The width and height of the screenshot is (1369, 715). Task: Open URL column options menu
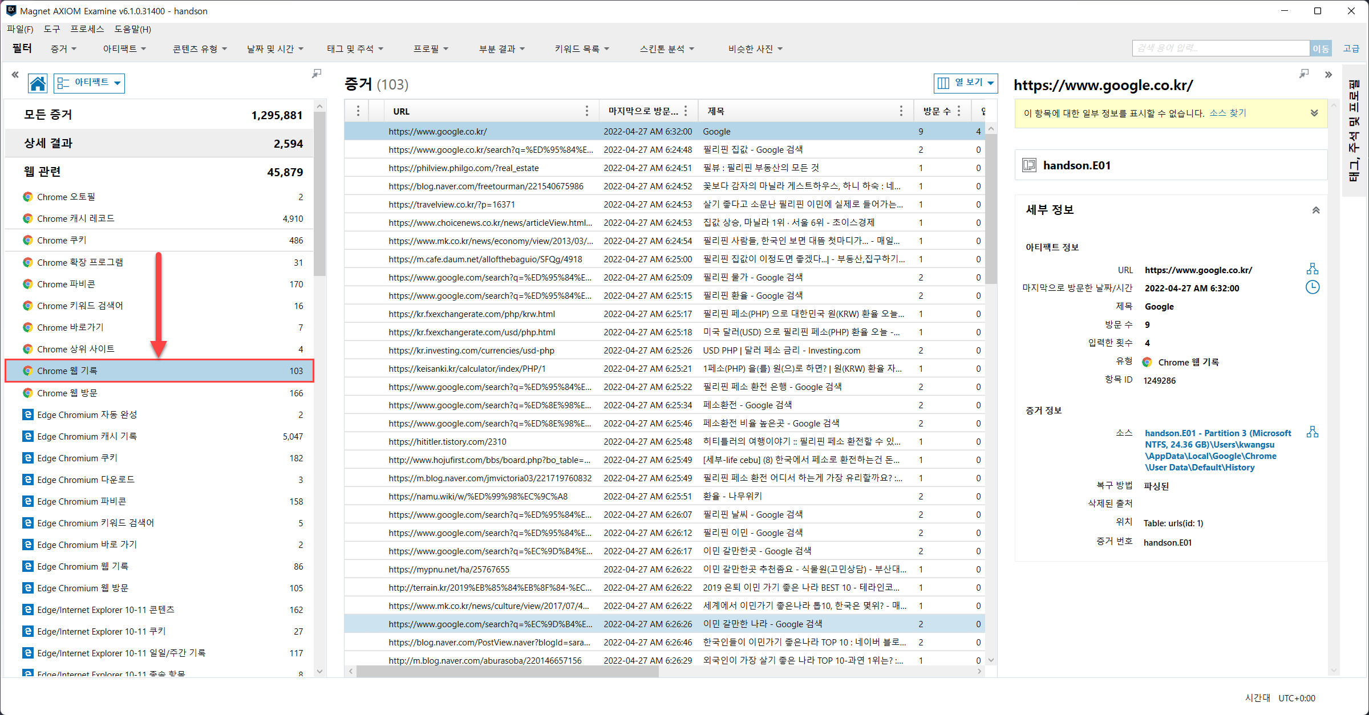coord(586,111)
